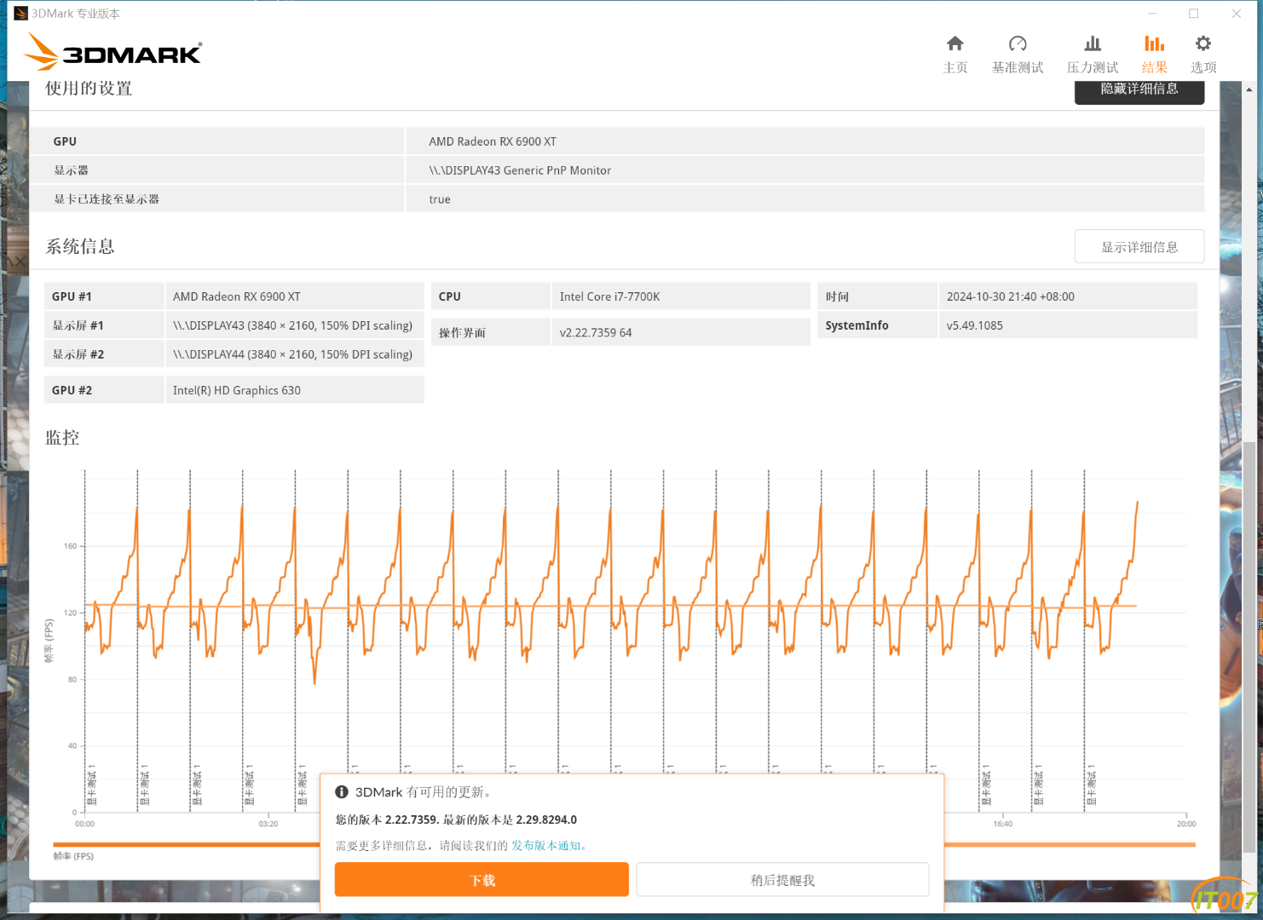The height and width of the screenshot is (920, 1263).
Task: Click DISPLAY44 3840 × 2160 display row
Action: (234, 354)
